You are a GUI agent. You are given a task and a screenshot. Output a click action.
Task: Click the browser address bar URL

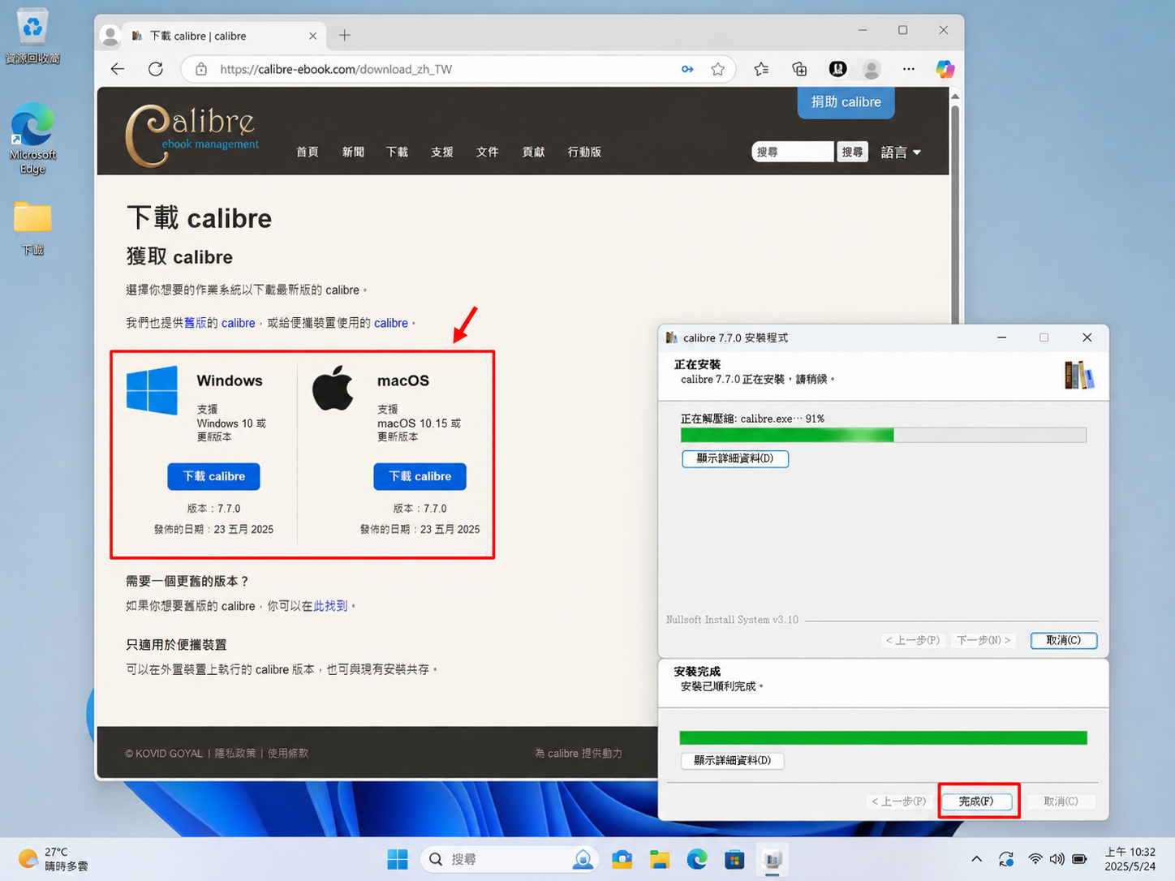pyautogui.click(x=336, y=69)
